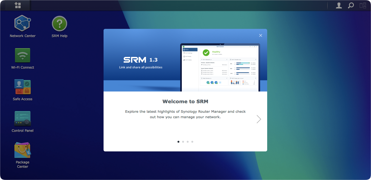Open the Wi-Fi Connect app
371x180 pixels.
click(x=23, y=58)
